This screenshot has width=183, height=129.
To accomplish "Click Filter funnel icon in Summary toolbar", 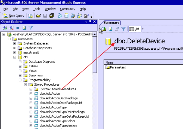I will [123, 29].
